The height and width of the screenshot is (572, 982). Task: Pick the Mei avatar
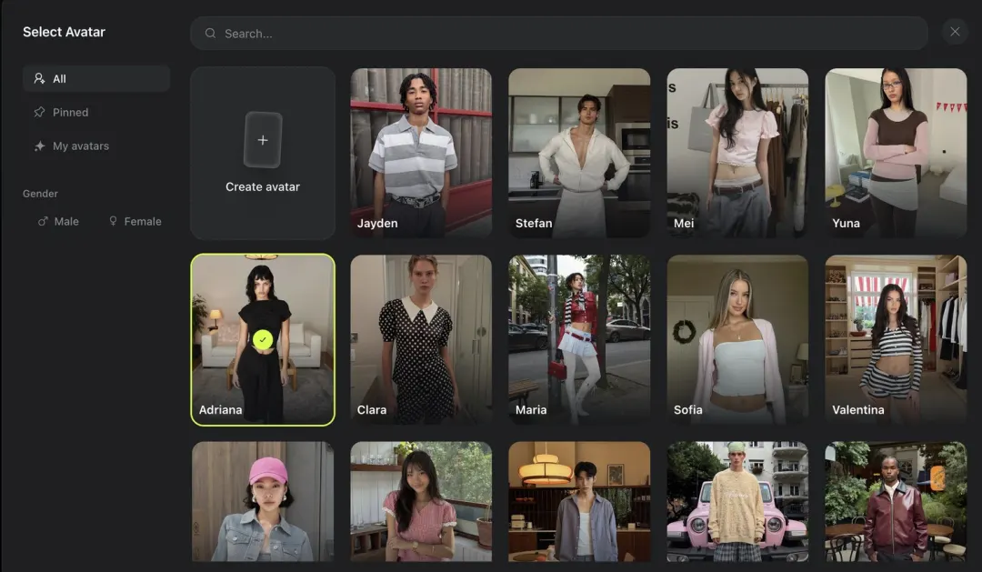pos(737,153)
